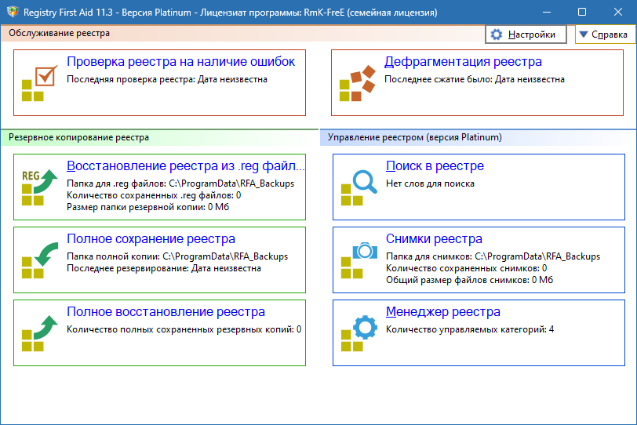Open Снимки реестра link
The height and width of the screenshot is (425, 637).
[x=434, y=238]
